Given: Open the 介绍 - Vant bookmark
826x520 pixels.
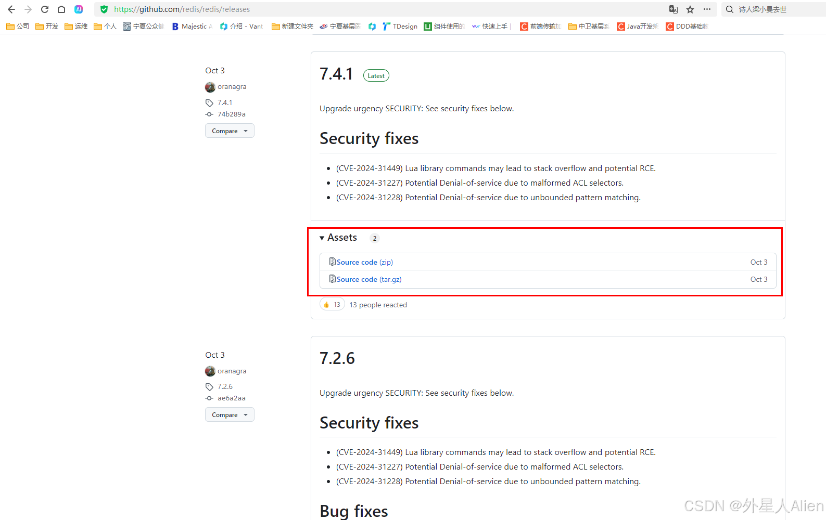Looking at the screenshot, I should (x=242, y=26).
